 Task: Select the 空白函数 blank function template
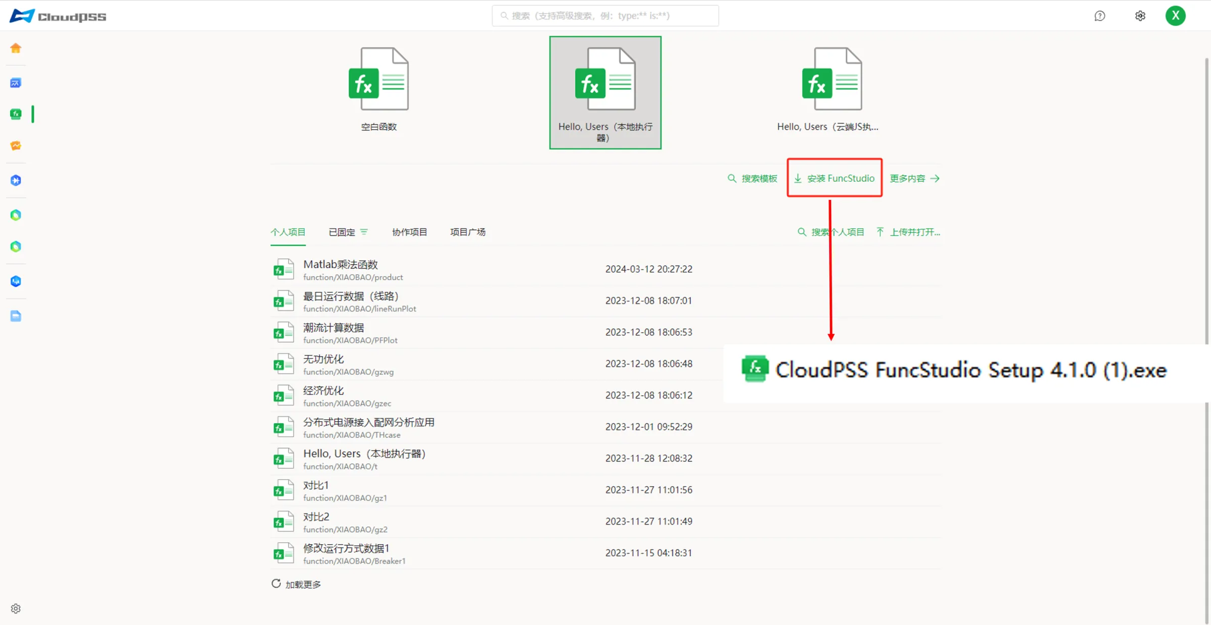(x=378, y=90)
